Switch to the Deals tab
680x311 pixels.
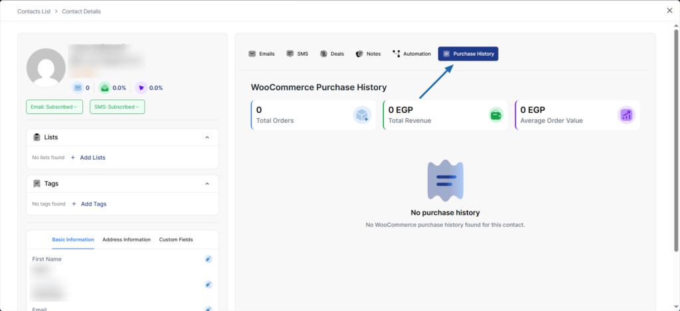tap(331, 54)
